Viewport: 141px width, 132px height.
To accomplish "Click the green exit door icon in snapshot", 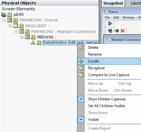I will (110, 24).
